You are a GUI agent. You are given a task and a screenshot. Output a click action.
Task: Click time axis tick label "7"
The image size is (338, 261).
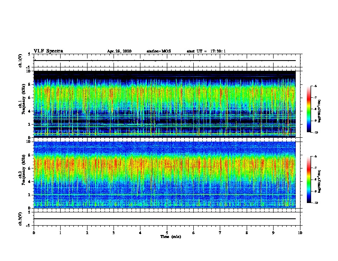click(x=220, y=233)
